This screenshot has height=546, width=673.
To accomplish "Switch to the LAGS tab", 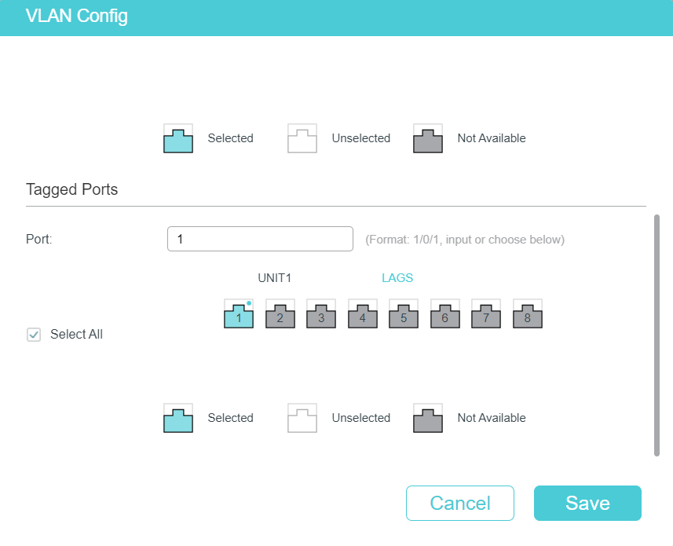I will click(x=397, y=278).
